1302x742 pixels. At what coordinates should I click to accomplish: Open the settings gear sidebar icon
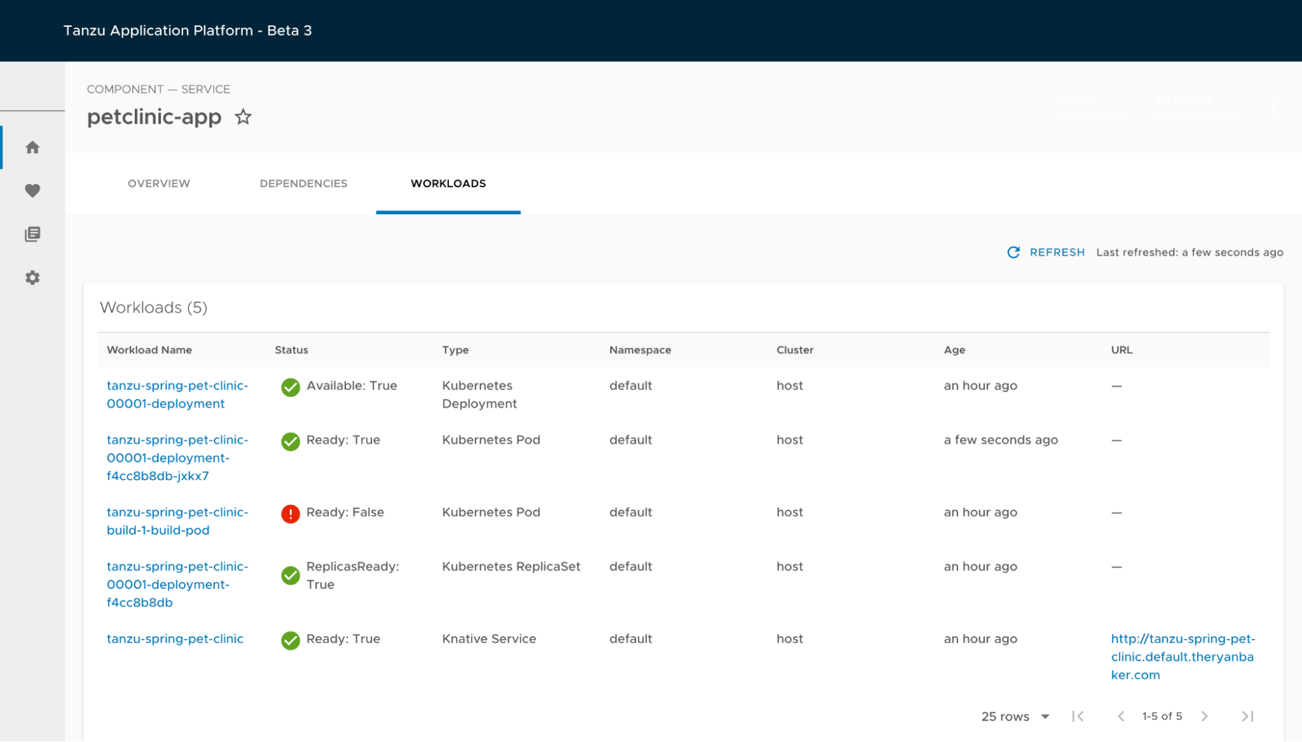pyautogui.click(x=33, y=278)
